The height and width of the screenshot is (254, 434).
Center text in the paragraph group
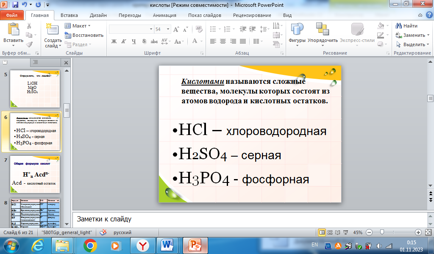tap(223, 41)
